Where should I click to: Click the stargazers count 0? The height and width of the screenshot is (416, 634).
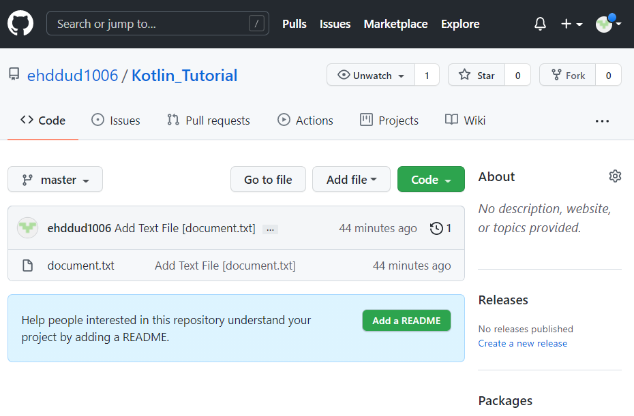point(517,75)
